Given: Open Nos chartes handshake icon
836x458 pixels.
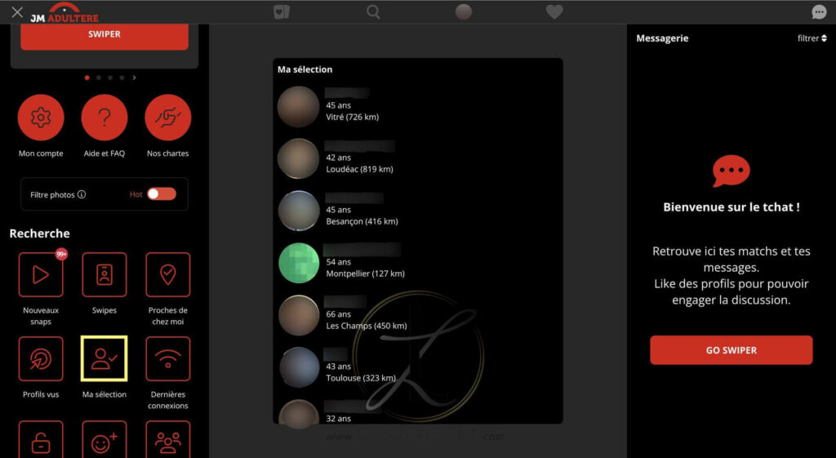Looking at the screenshot, I should 168,118.
